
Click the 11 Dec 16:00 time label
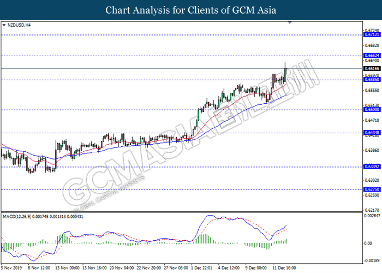click(284, 268)
